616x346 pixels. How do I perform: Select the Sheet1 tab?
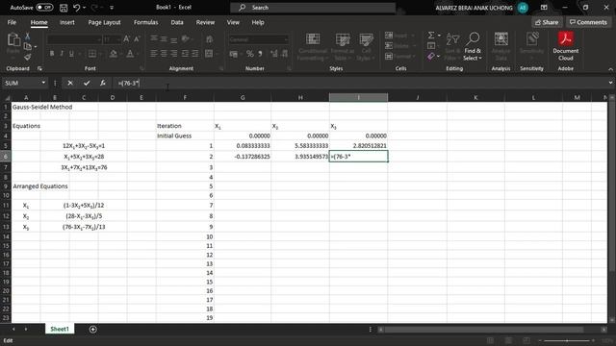(60, 329)
